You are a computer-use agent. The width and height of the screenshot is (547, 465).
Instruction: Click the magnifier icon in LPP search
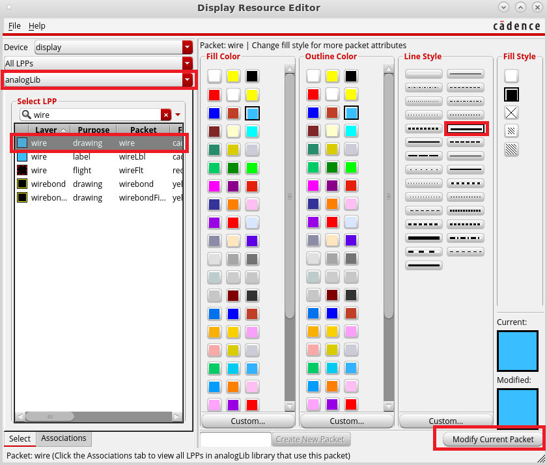click(26, 115)
